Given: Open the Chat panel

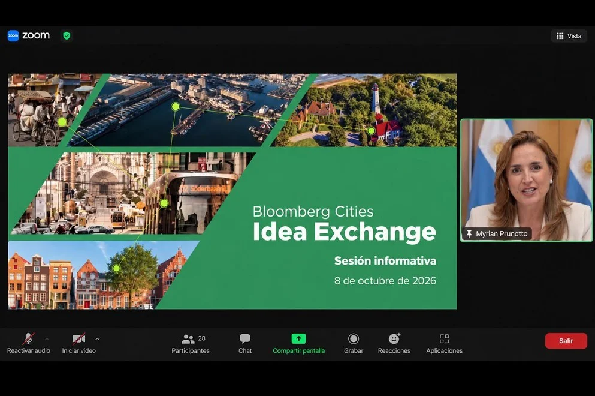Looking at the screenshot, I should pos(245,343).
